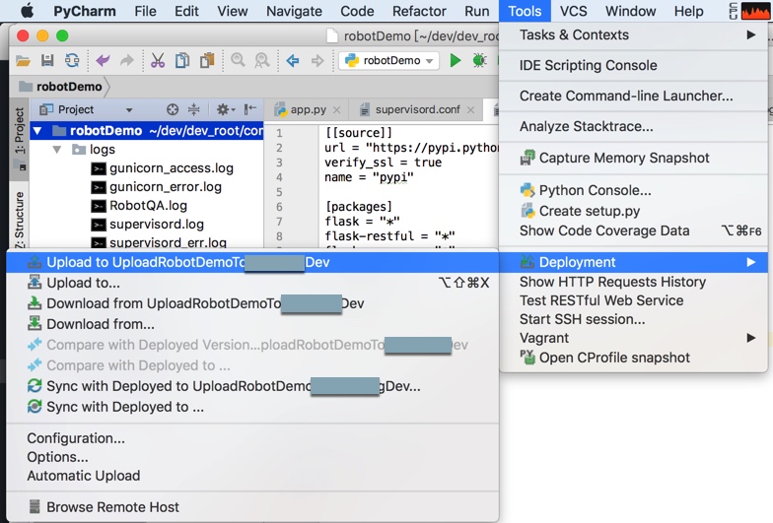This screenshot has width=773, height=523.
Task: Open Python Console...
Action: click(x=633, y=190)
